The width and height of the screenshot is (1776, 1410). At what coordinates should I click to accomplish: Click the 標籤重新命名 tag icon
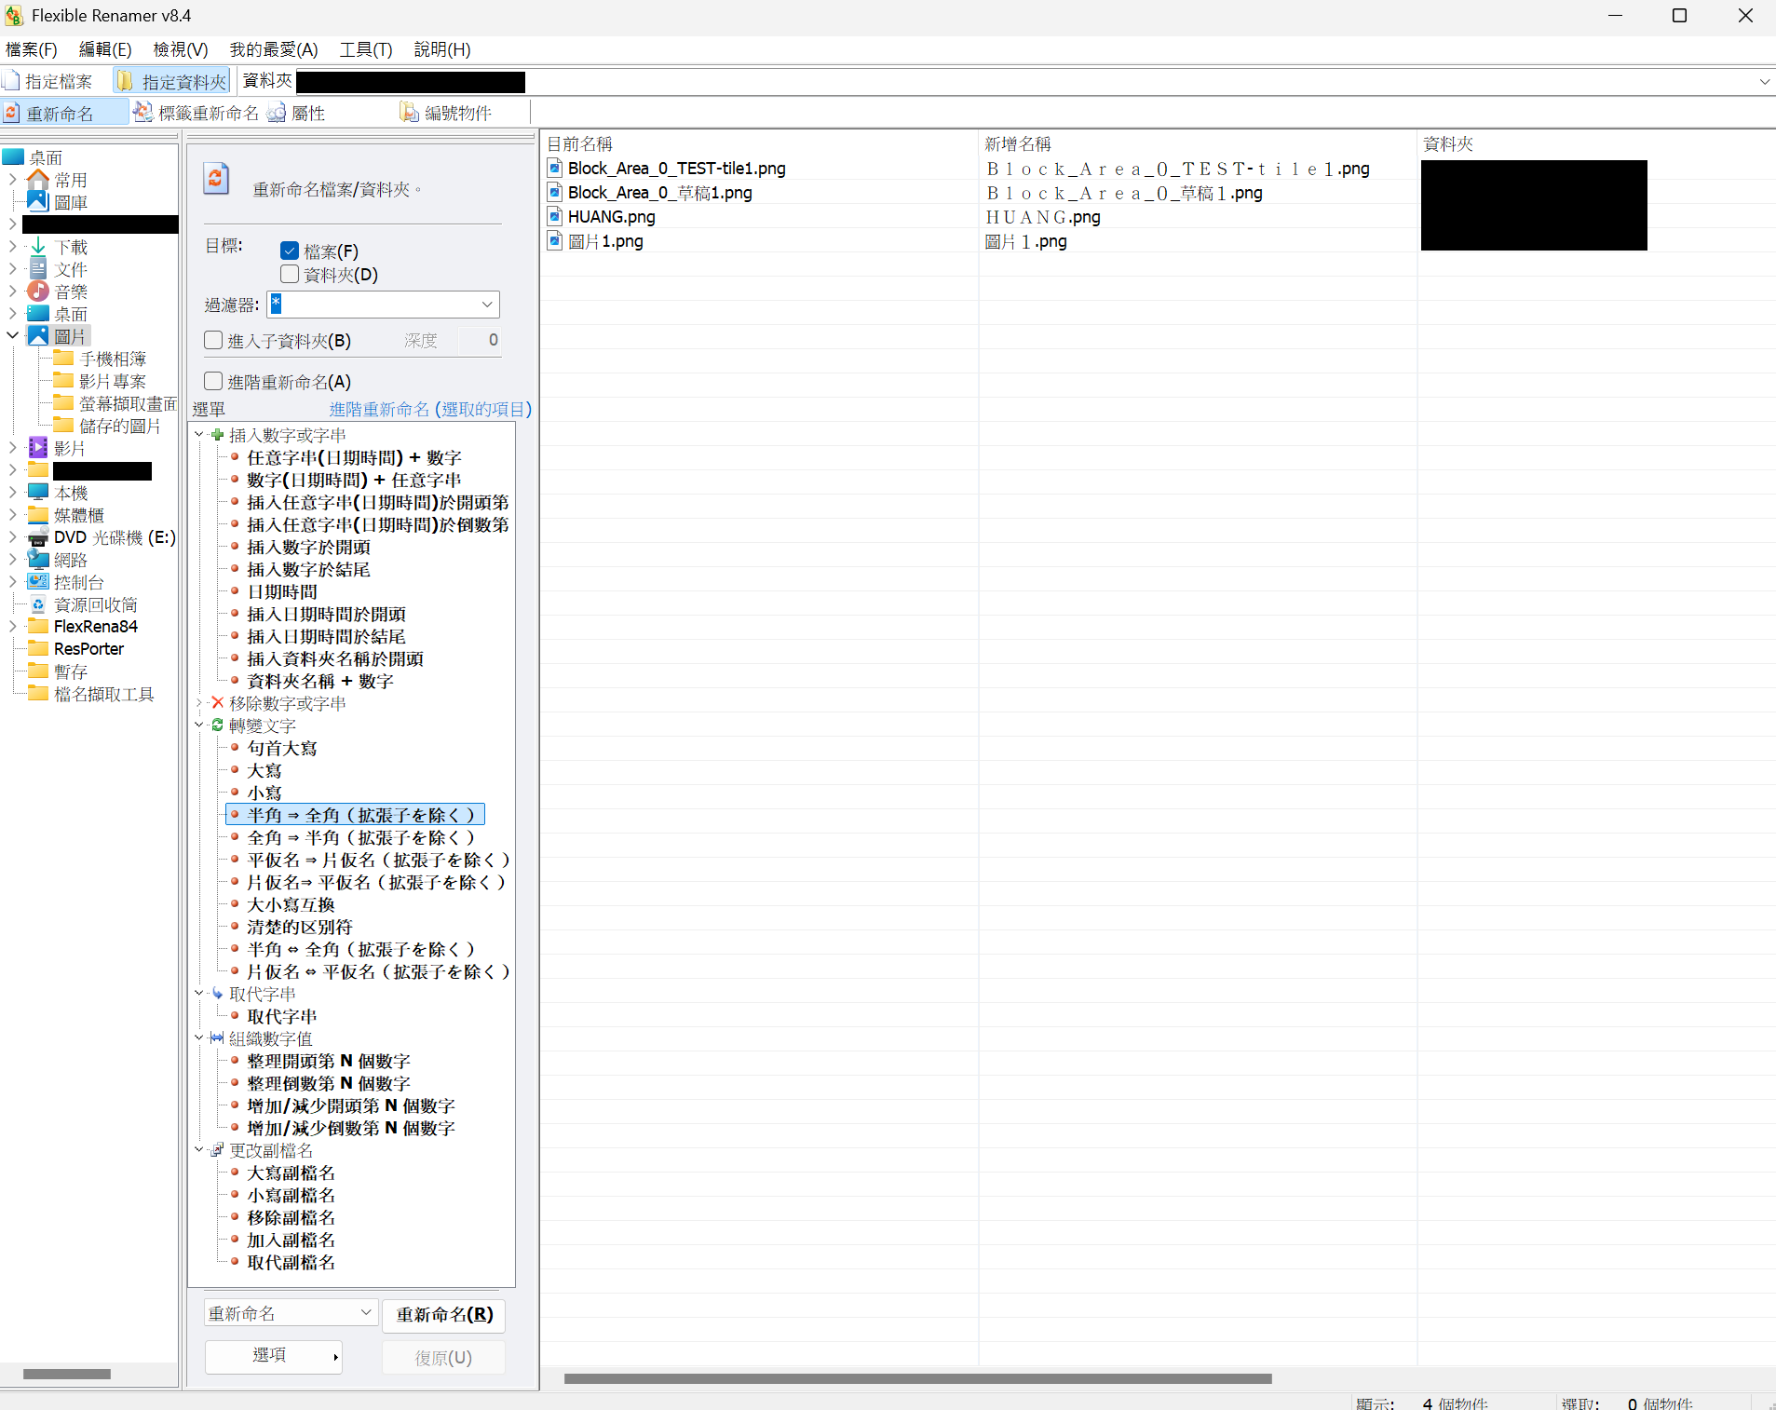coord(143,113)
